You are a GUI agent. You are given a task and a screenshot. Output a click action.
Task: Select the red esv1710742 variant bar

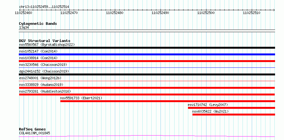pyautogui.click(x=231, y=108)
